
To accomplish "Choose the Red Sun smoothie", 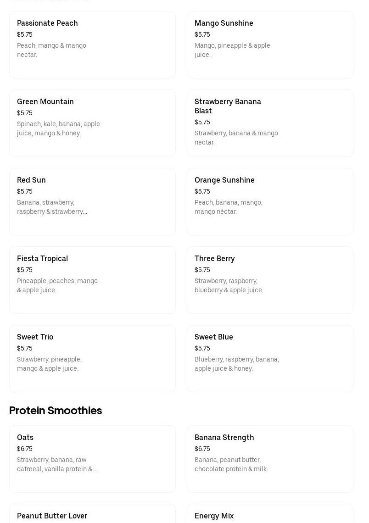I will click(x=92, y=201).
